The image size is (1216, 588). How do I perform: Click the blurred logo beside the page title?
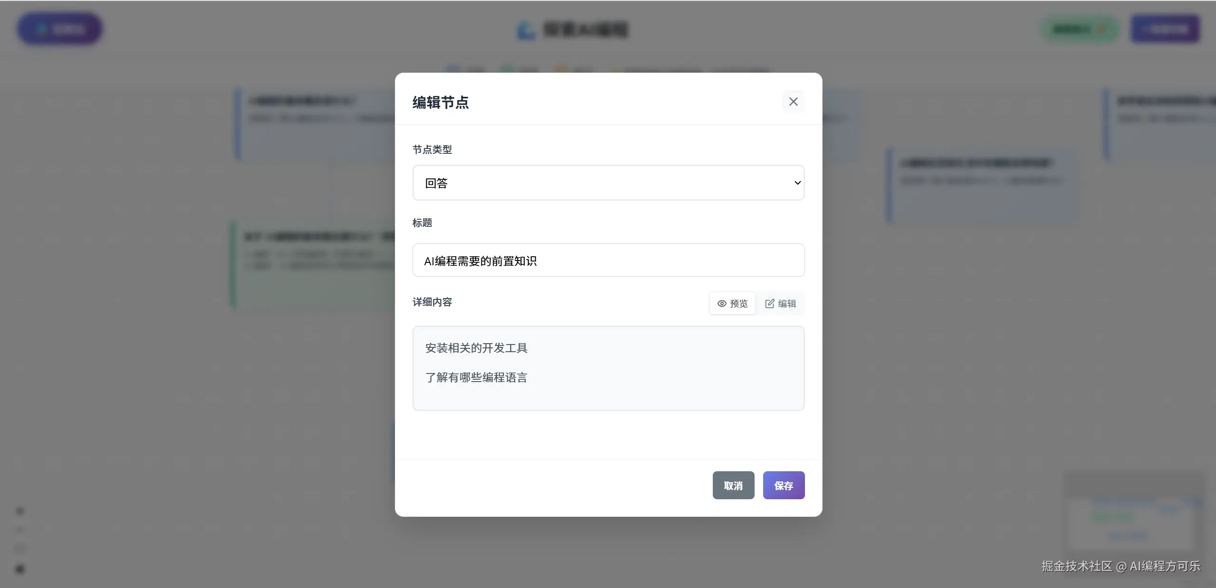pyautogui.click(x=526, y=30)
